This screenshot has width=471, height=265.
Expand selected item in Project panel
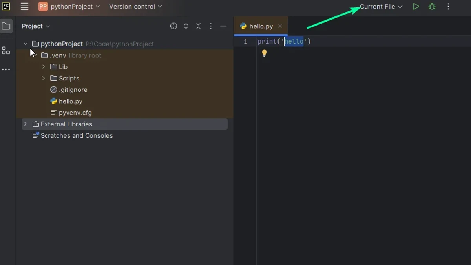pos(186,26)
